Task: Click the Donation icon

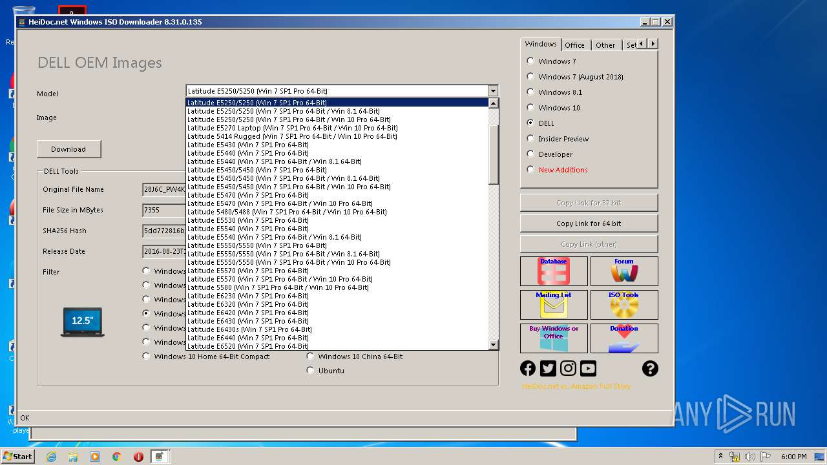Action: tap(624, 338)
